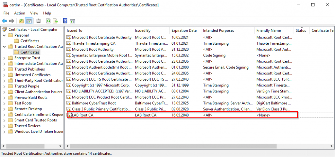Refresh the view with green refresh icon
The width and height of the screenshot is (335, 157).
coord(48,21)
